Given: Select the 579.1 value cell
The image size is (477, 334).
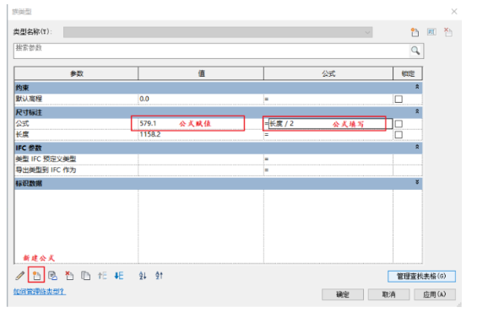Looking at the screenshot, I should [x=201, y=124].
